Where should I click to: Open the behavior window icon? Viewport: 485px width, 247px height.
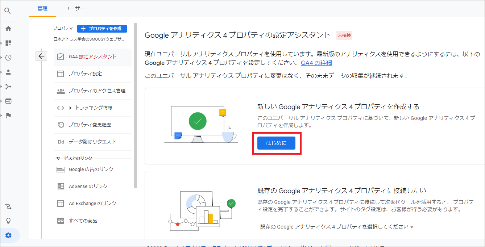point(8,101)
